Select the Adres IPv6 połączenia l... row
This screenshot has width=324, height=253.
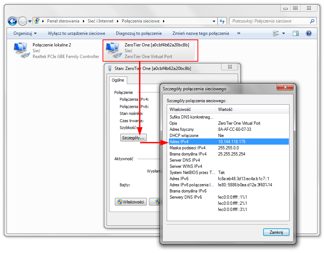tap(229, 185)
